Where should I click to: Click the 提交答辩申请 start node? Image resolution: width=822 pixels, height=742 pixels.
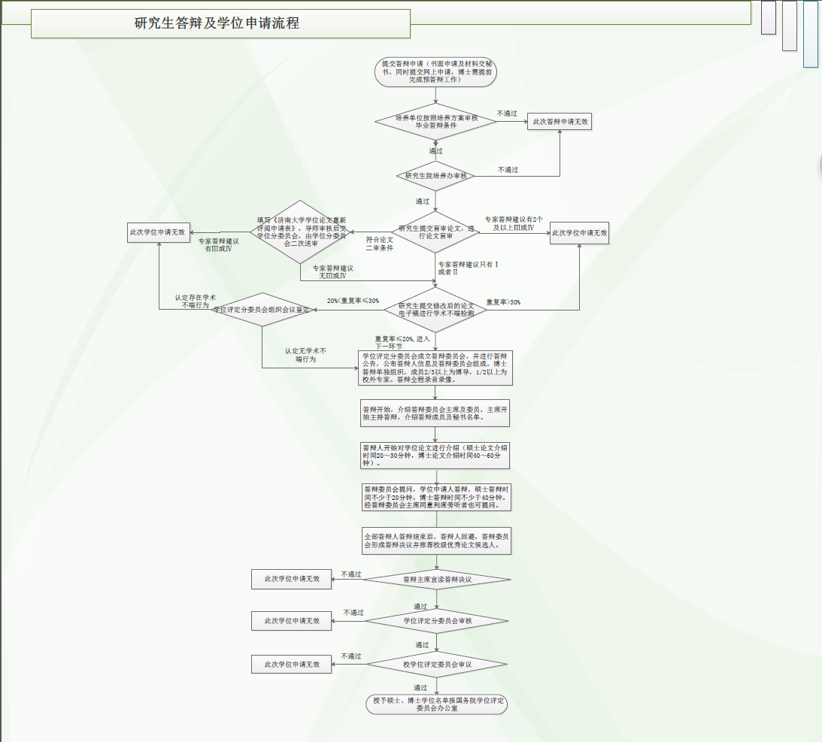click(x=435, y=72)
